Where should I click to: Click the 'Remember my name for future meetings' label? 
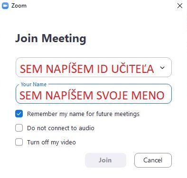coord(83,114)
